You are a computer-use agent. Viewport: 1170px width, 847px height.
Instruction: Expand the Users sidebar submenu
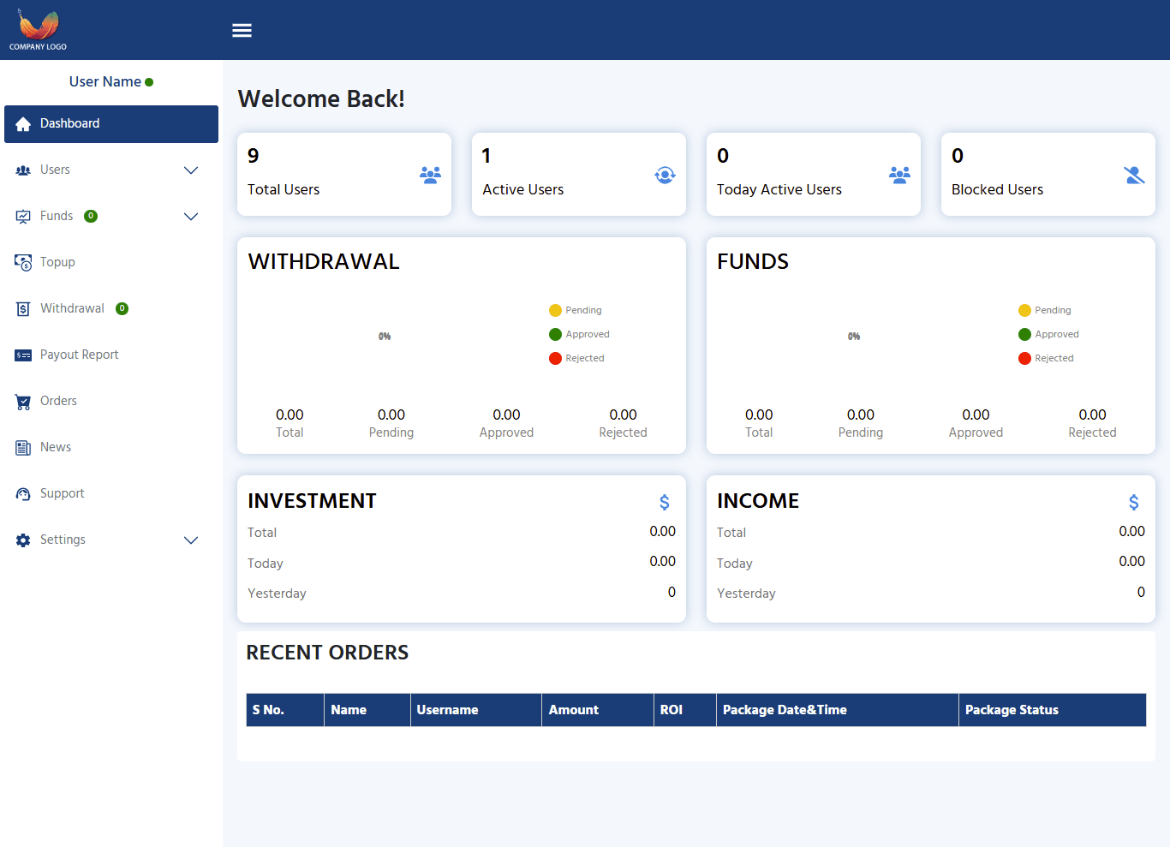click(x=191, y=170)
